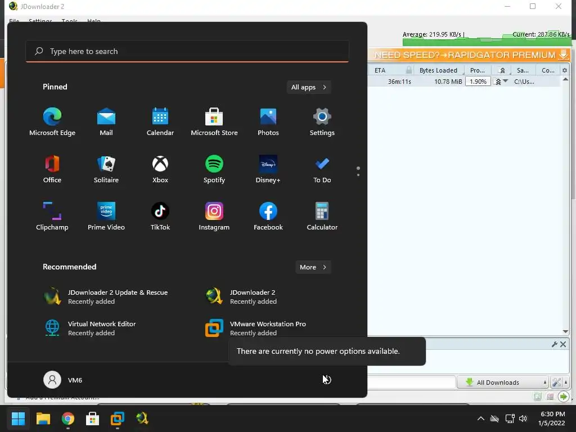Image resolution: width=576 pixels, height=432 pixels.
Task: Click the green arrow icon in JDownloader bottom bar
Action: [563, 397]
